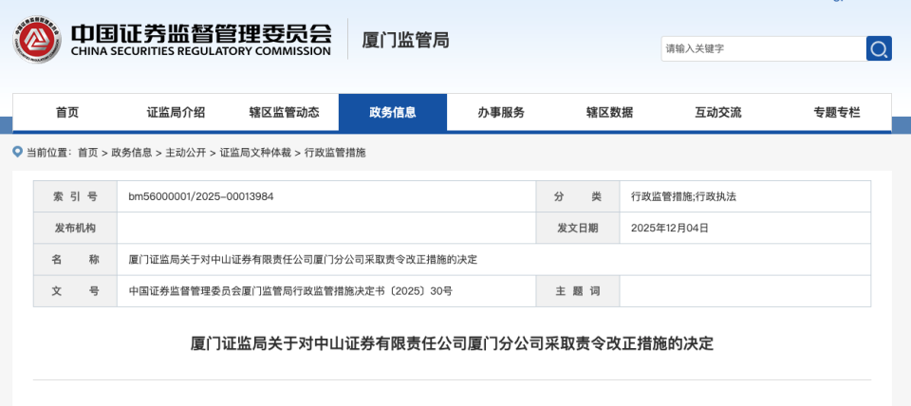911x406 pixels.
Task: Click the 中国证券监督管理委员会 header title
Action: click(x=201, y=32)
